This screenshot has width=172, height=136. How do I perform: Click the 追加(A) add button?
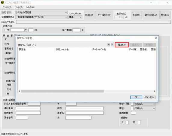[x=122, y=45]
